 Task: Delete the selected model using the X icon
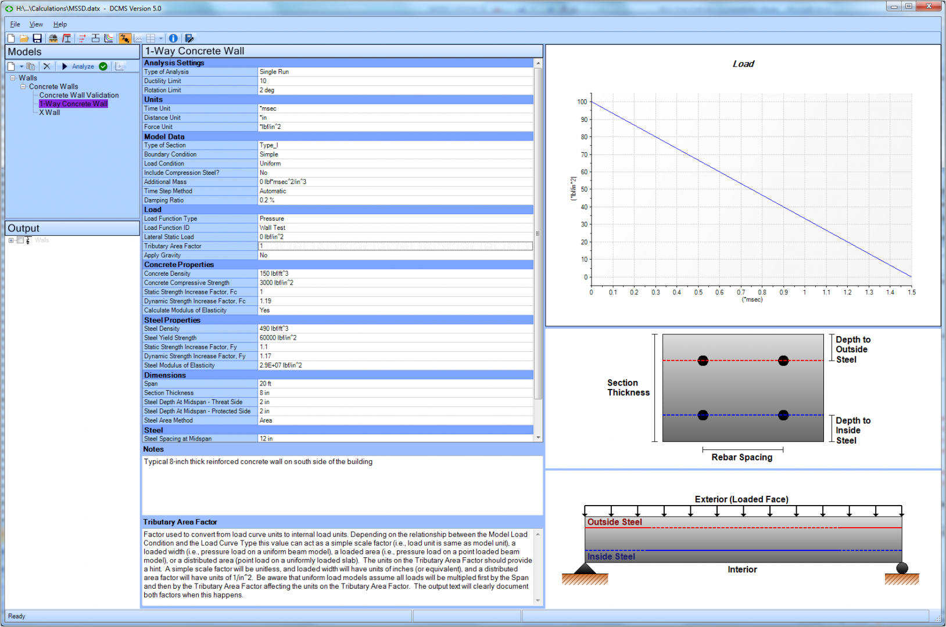[46, 66]
